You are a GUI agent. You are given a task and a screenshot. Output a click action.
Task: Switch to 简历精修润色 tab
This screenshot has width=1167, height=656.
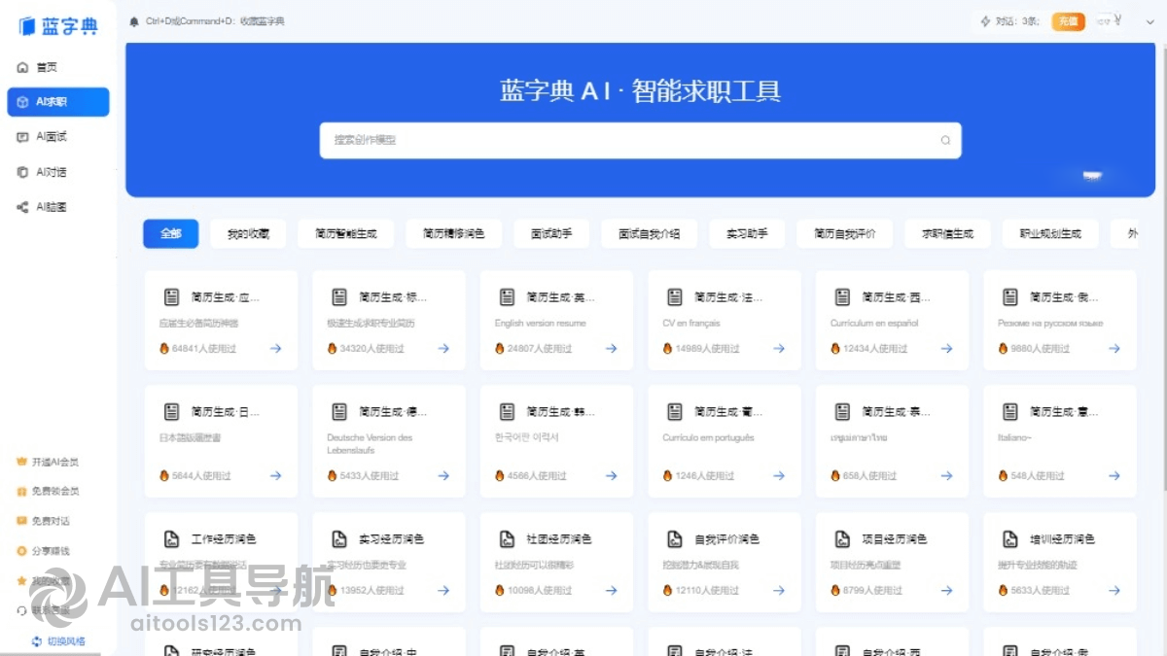[x=453, y=234]
